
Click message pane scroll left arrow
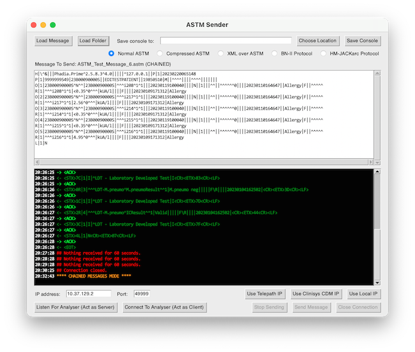click(x=38, y=162)
